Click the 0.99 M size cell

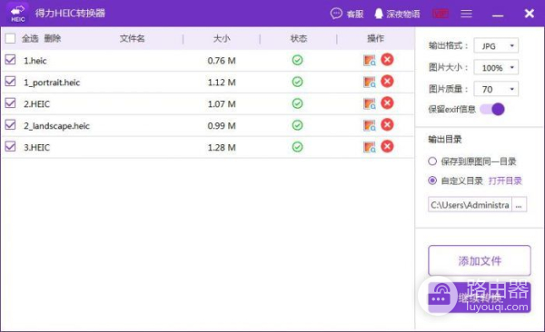pyautogui.click(x=222, y=126)
